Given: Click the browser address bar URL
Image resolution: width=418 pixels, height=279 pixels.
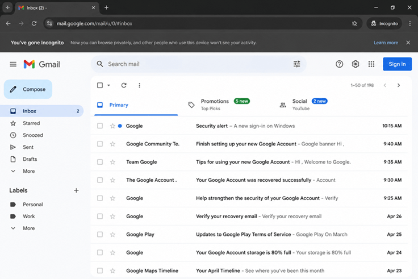Looking at the screenshot, I should pos(94,23).
